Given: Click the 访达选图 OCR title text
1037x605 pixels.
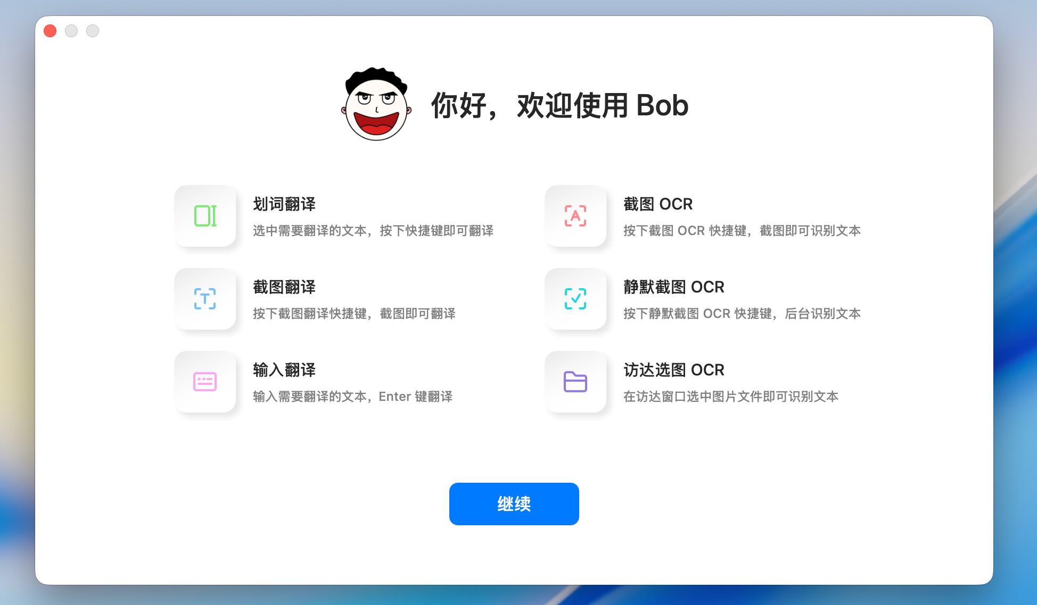Looking at the screenshot, I should pyautogui.click(x=674, y=370).
